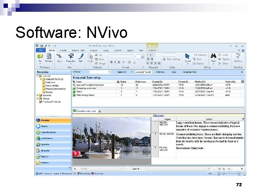Image resolution: width=257 pixels, height=193 pixels.
Task: Click the Insert icon in Editing group
Action: tap(220, 55)
